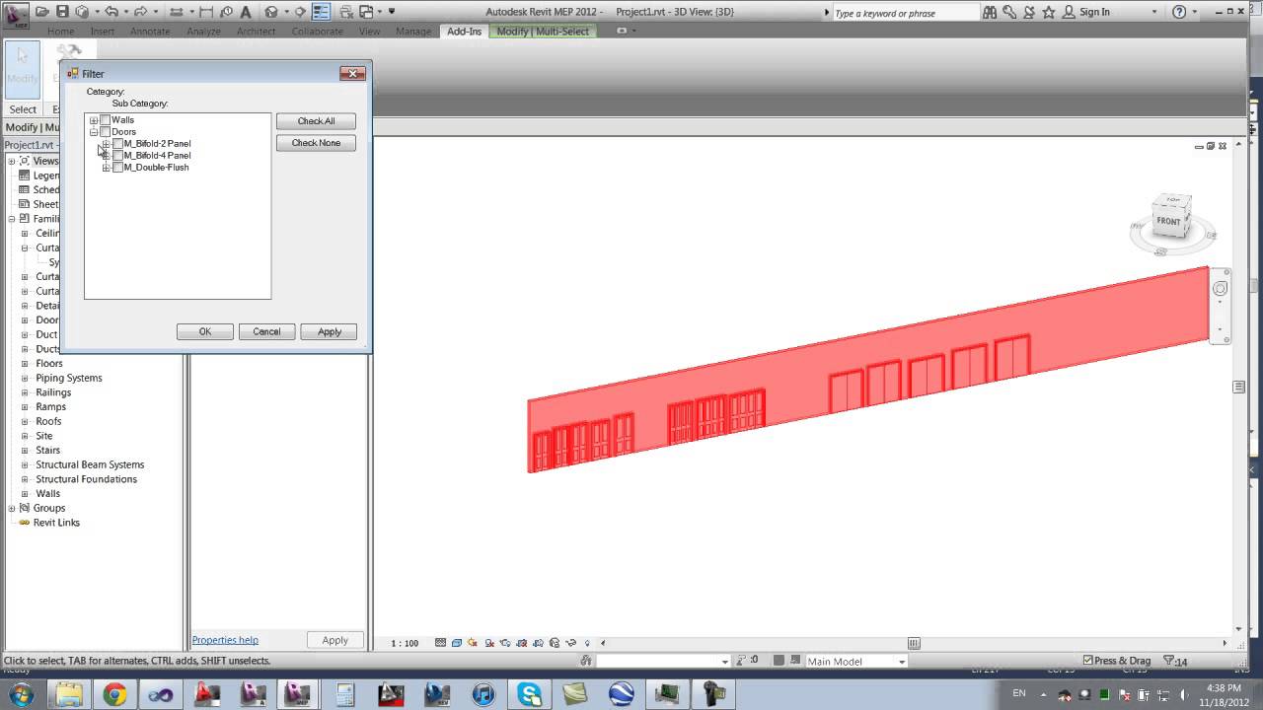Expand the M_Bifold-4 Panel node
This screenshot has width=1263, height=710.
click(x=107, y=156)
